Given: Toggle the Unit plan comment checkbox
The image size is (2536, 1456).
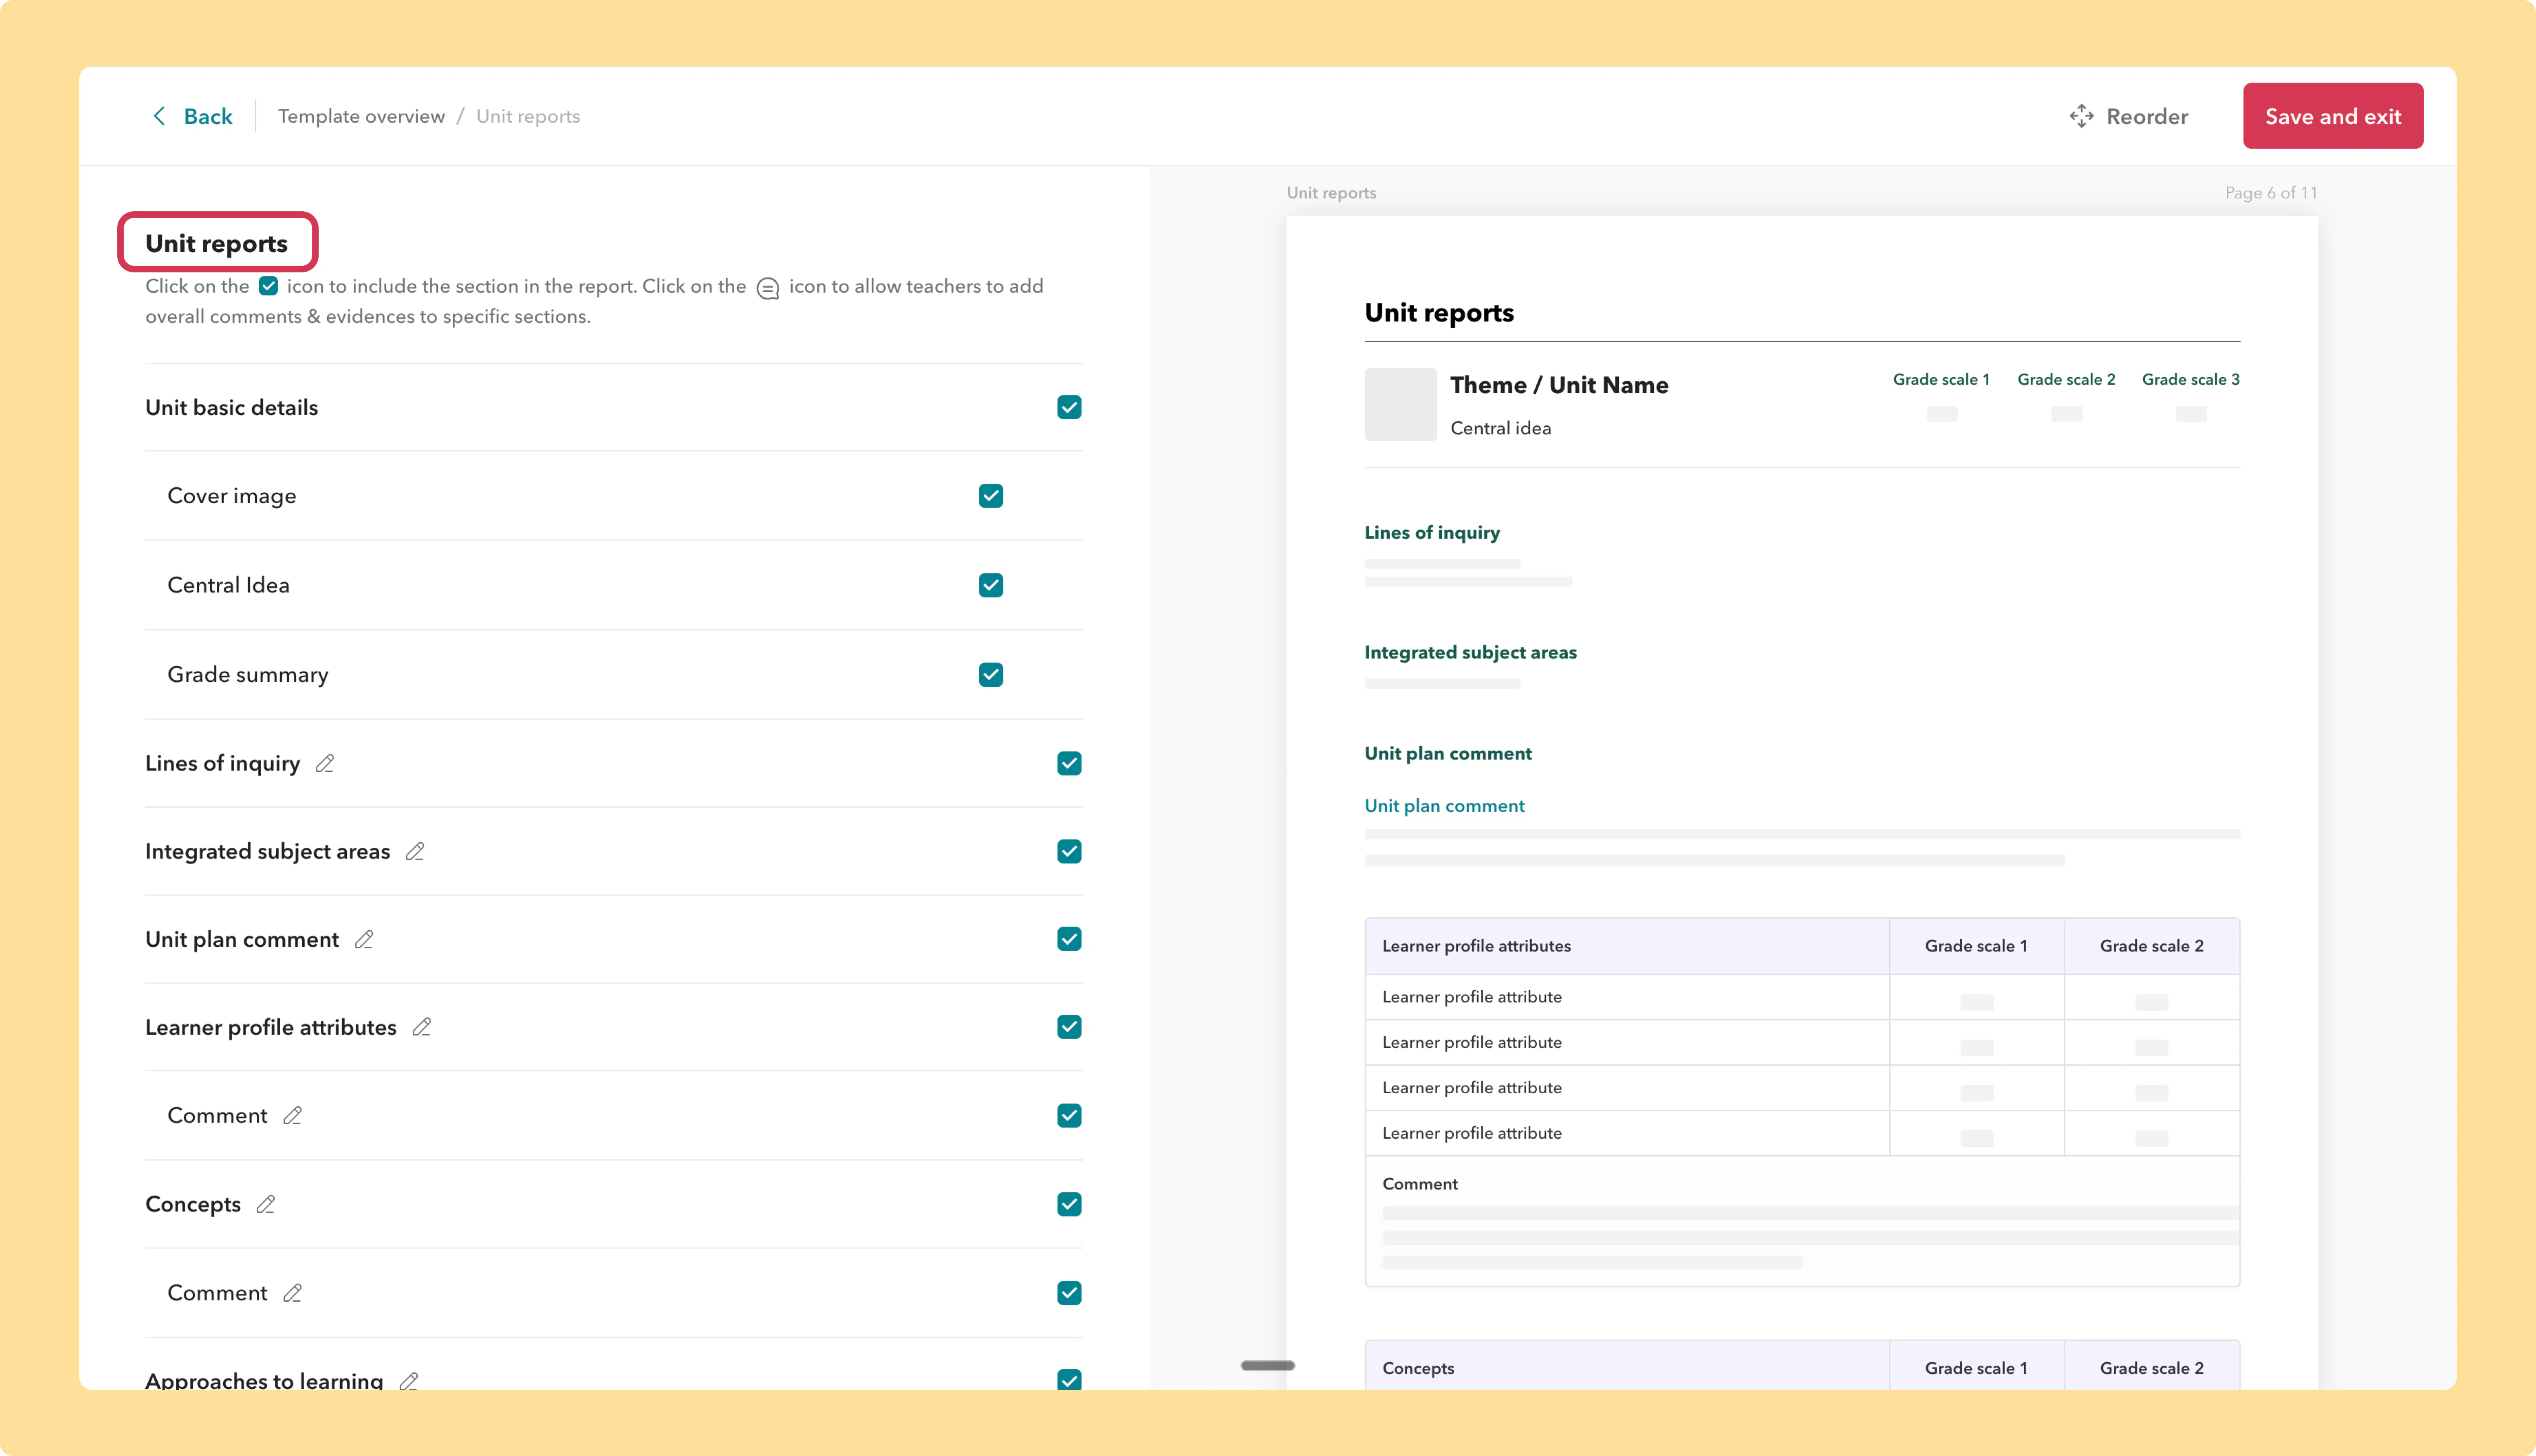Looking at the screenshot, I should pos(1069,939).
